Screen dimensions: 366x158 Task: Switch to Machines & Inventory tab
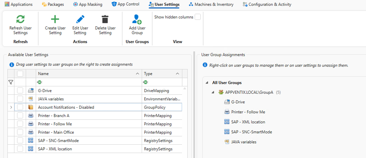(x=211, y=4)
